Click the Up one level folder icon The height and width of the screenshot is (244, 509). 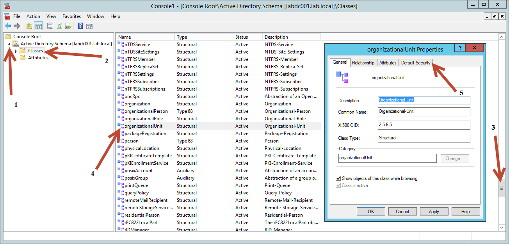click(29, 26)
